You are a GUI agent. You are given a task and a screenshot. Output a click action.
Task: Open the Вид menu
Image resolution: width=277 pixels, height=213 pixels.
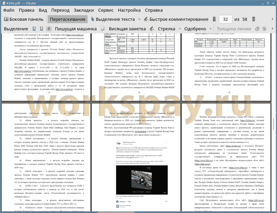tap(43, 10)
